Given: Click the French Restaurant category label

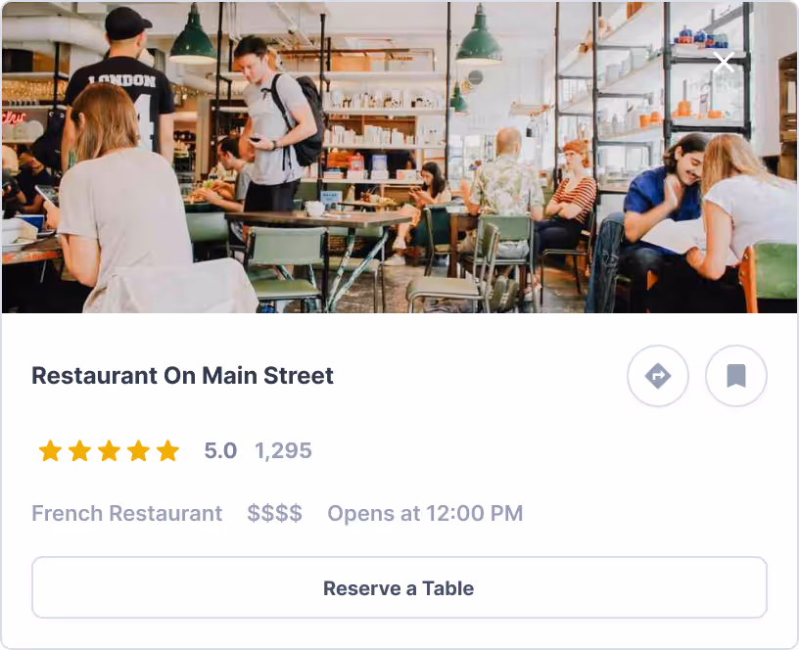Looking at the screenshot, I should [x=127, y=513].
